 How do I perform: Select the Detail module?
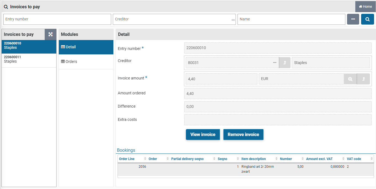click(86, 47)
